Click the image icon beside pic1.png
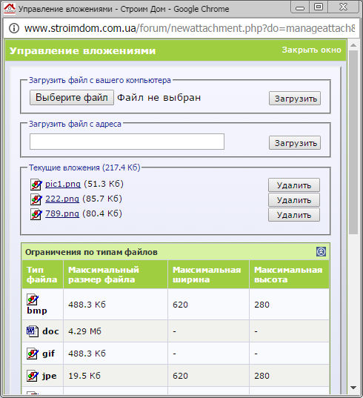The width and height of the screenshot is (363, 398). (x=36, y=185)
